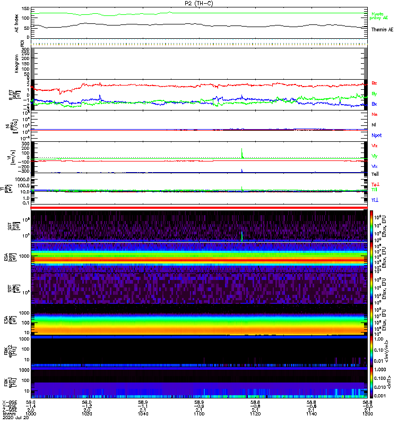Viewport: 398px width, 425px height.
Task: Click the red Bz legend label
Action: (x=374, y=83)
